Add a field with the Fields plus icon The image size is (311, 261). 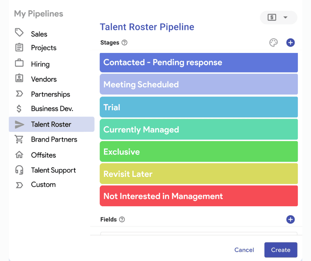pos(290,219)
